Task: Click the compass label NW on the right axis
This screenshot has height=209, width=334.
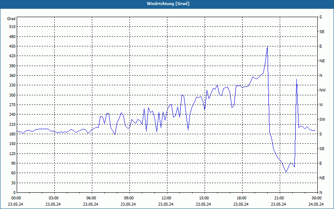Action: (x=322, y=90)
